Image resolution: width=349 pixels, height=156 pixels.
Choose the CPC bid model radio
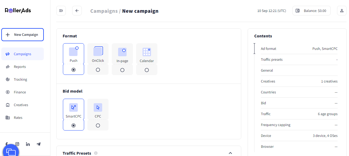click(98, 125)
